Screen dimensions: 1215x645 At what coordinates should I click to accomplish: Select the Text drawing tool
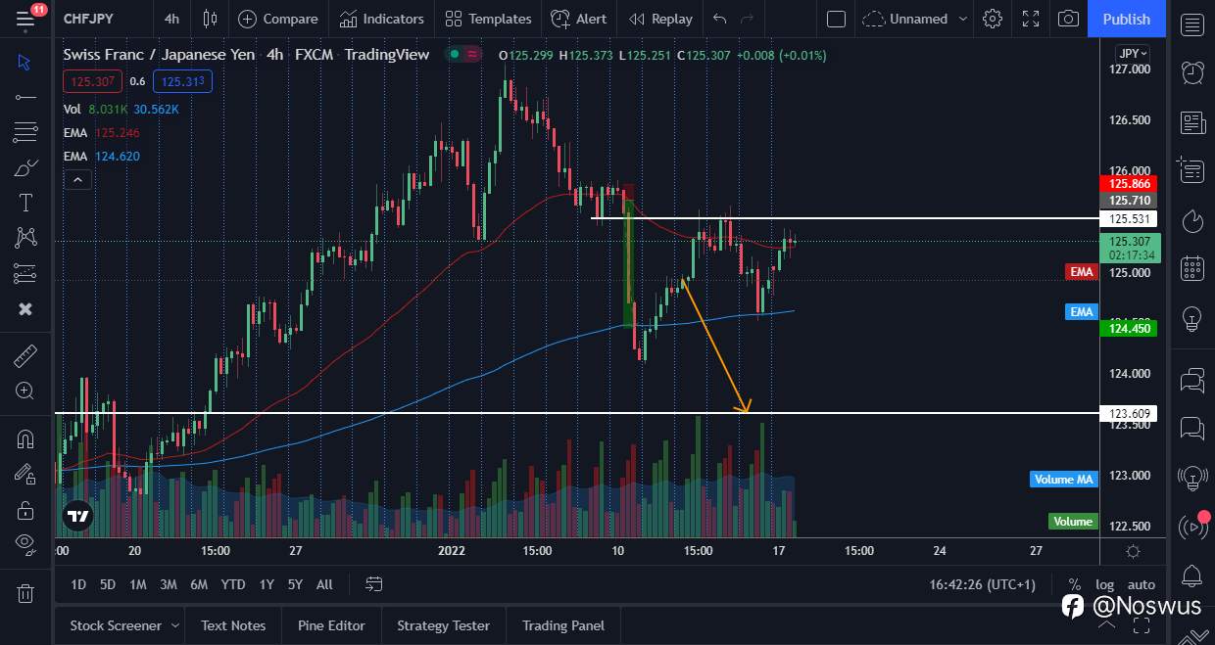tap(25, 203)
